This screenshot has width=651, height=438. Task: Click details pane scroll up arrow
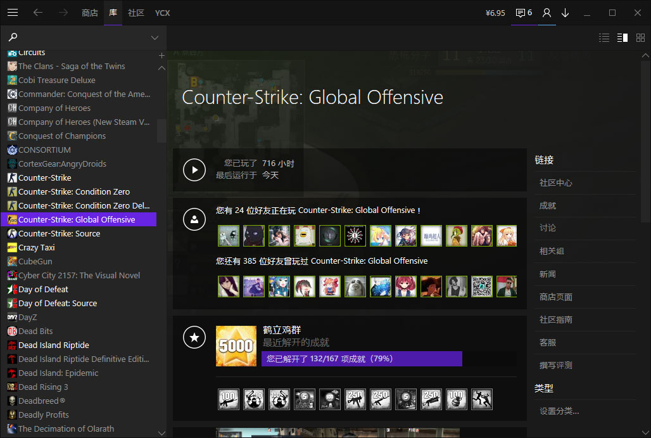click(645, 55)
